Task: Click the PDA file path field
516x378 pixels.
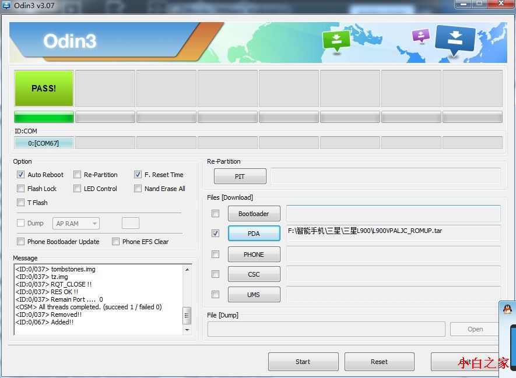Action: tap(393, 233)
